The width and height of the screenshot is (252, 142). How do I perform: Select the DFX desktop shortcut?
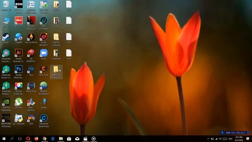coord(31,120)
